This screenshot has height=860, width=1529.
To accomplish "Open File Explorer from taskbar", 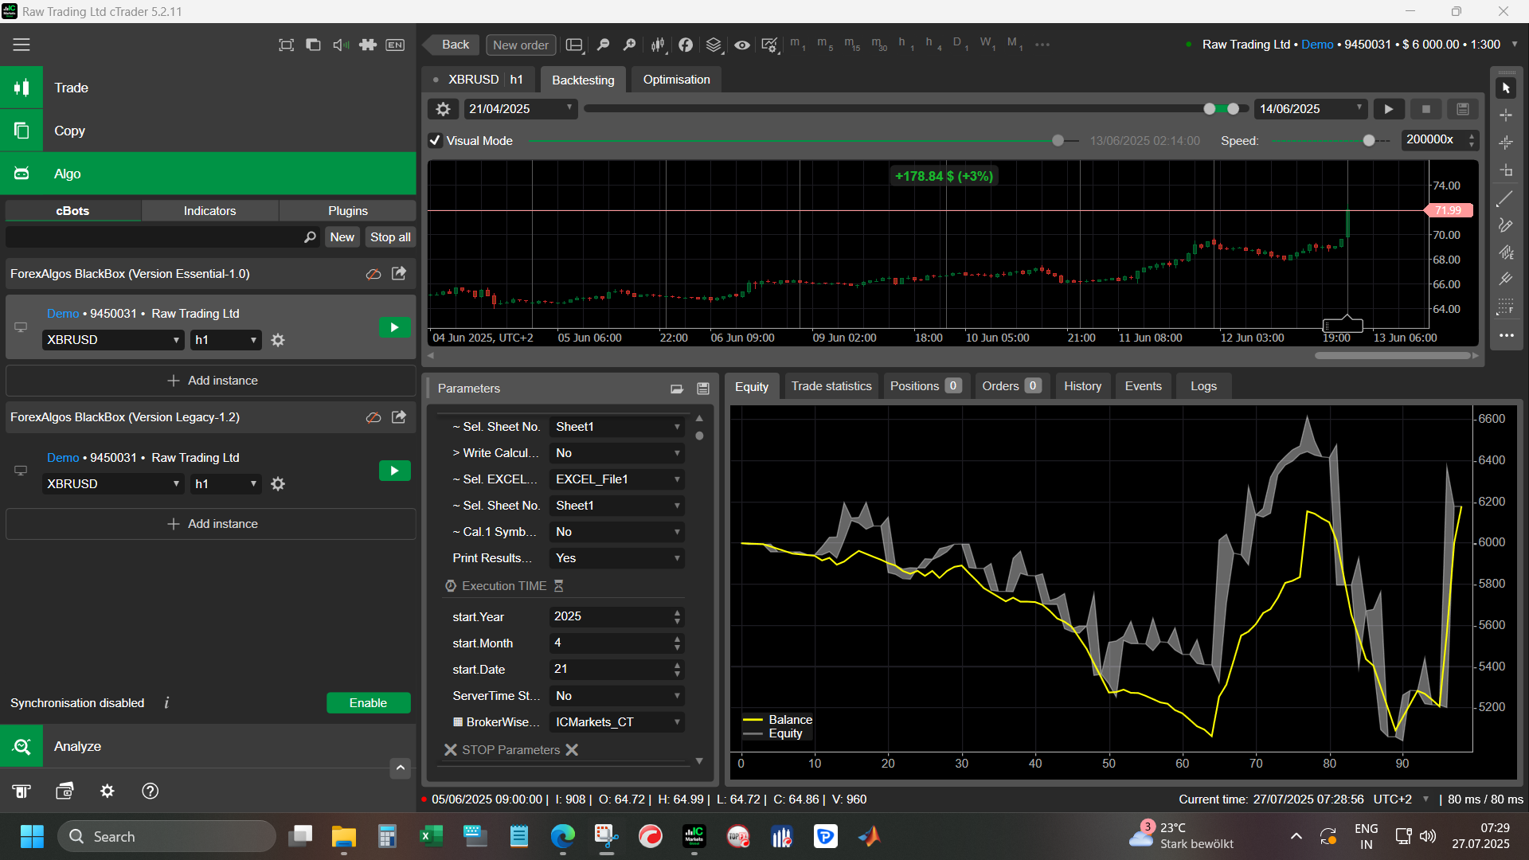I will pyautogui.click(x=343, y=836).
